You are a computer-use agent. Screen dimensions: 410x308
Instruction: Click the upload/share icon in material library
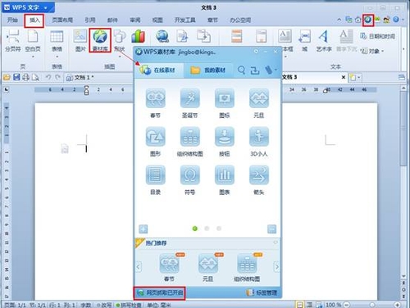click(255, 70)
